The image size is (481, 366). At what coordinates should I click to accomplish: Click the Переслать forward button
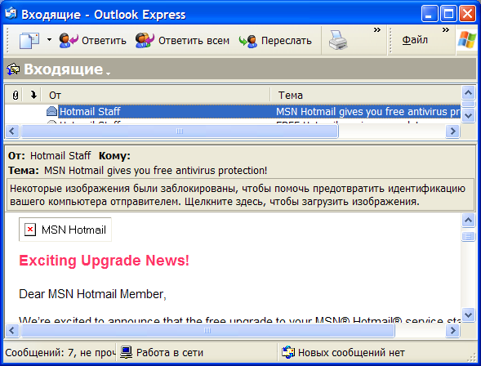(x=275, y=41)
